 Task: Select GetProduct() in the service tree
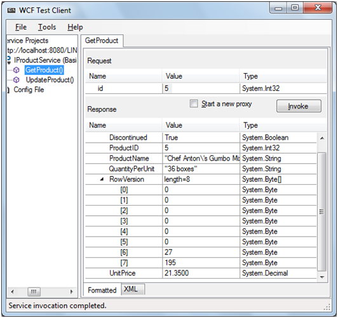pos(44,70)
